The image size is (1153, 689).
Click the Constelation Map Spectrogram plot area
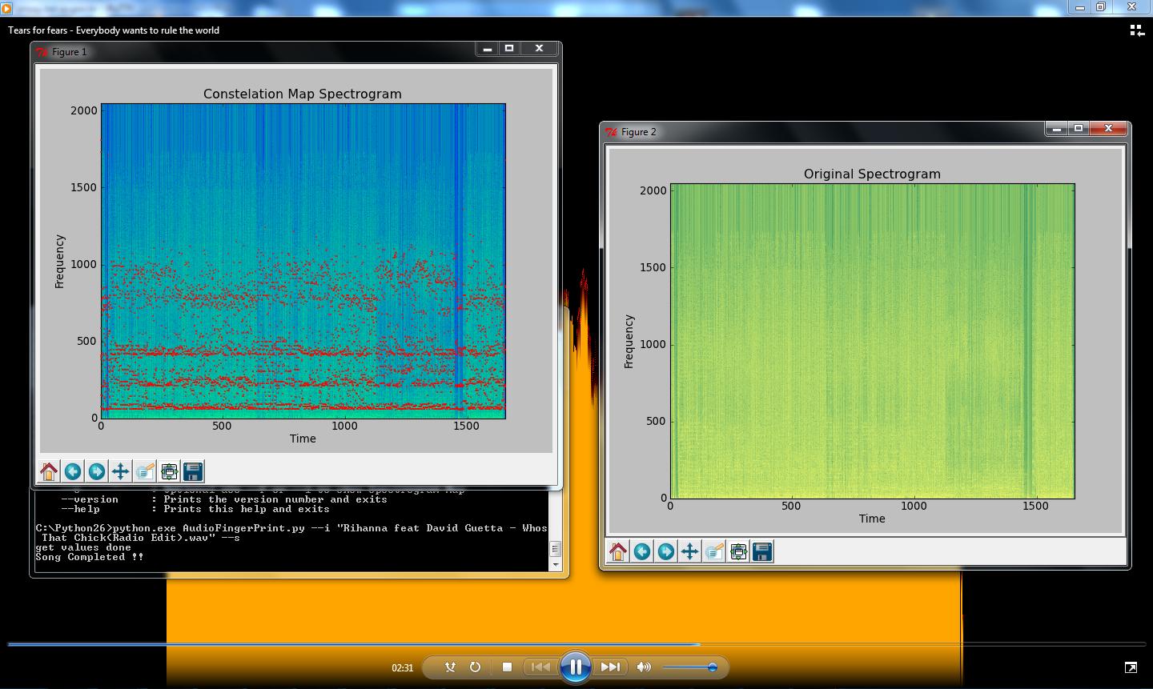tap(303, 261)
